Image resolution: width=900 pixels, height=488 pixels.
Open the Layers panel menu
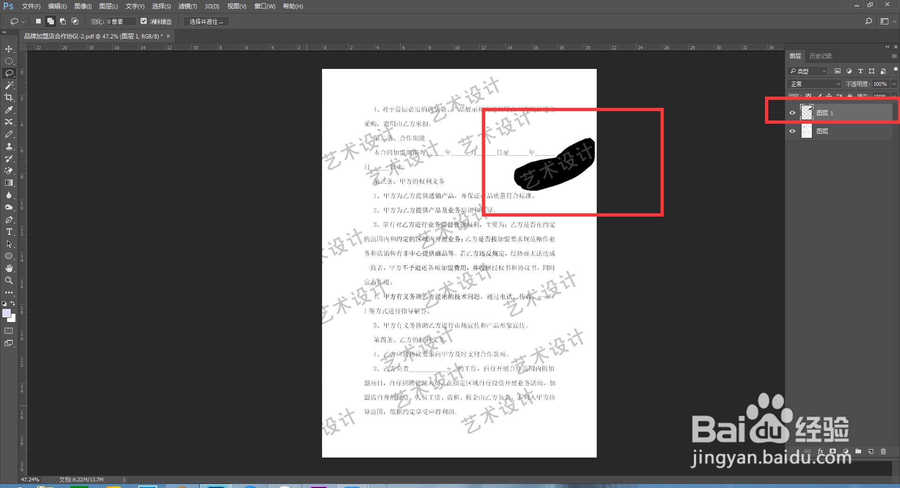tap(894, 56)
